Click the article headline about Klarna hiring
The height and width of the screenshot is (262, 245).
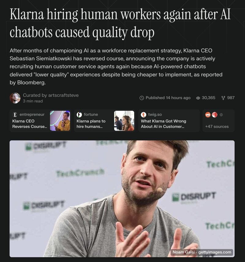coord(120,23)
